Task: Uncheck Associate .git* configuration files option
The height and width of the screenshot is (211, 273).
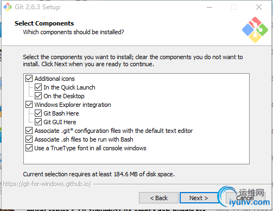Action: pyautogui.click(x=29, y=131)
